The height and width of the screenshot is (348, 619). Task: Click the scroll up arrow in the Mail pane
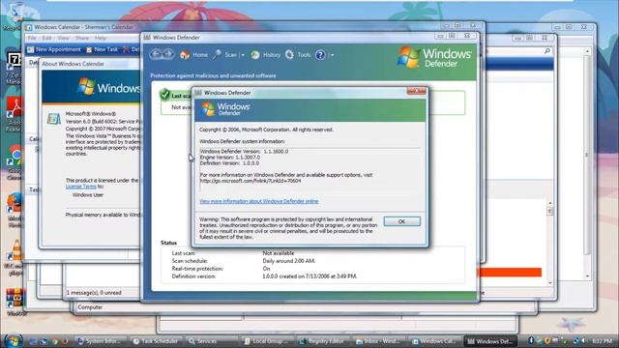pyautogui.click(x=550, y=202)
